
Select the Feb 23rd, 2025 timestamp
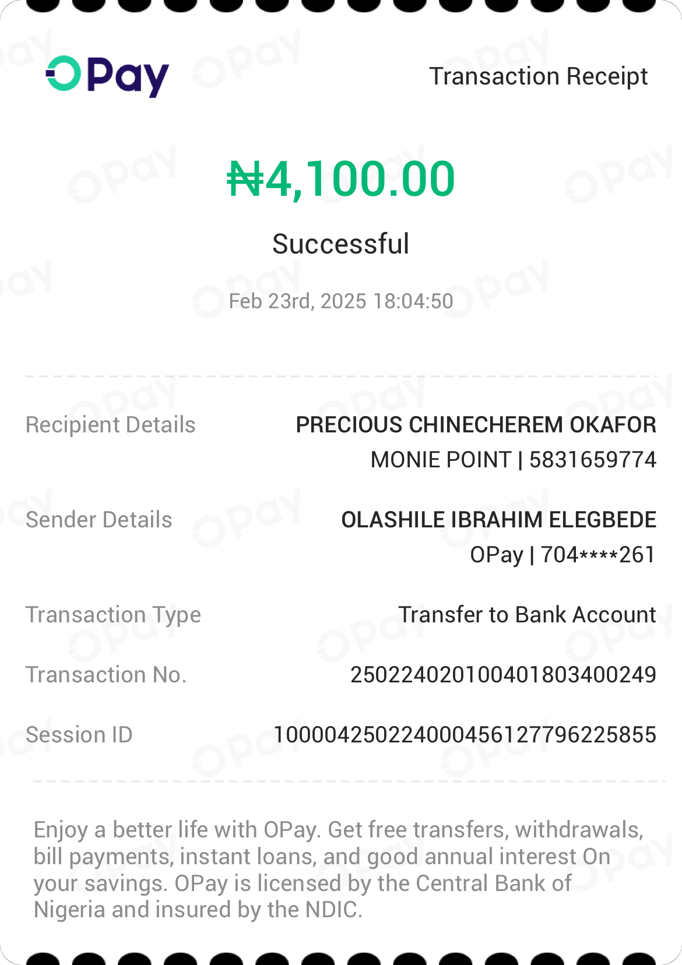(341, 301)
